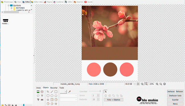Open the Página tab
This screenshot has height=106, width=185.
(48, 2)
